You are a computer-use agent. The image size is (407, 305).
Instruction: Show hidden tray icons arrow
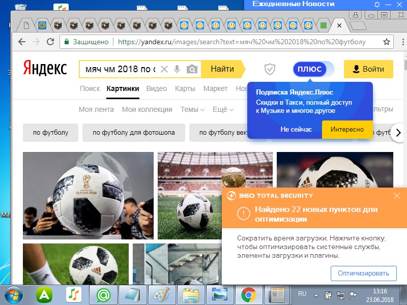pos(316,295)
